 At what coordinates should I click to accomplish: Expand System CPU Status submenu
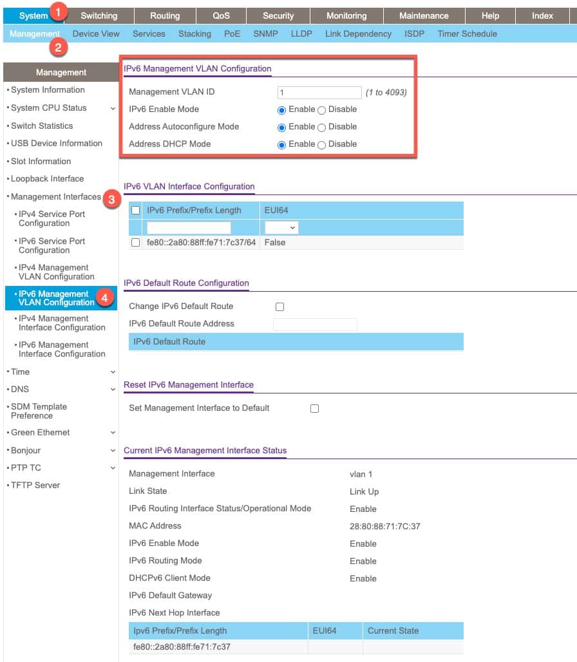(x=113, y=108)
